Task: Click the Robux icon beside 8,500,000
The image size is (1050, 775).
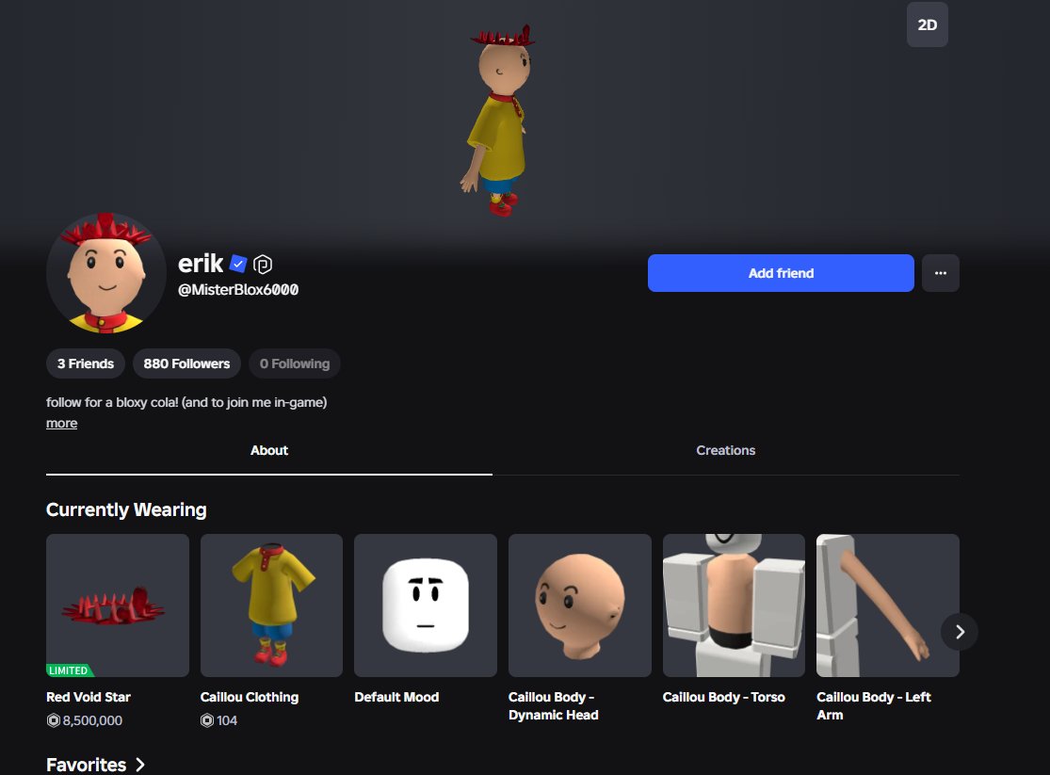Action: tap(53, 720)
